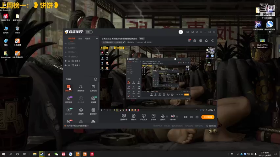The width and height of the screenshot is (280, 157).
Task: Switch to the last scene tab before plus
Action: tap(88, 39)
